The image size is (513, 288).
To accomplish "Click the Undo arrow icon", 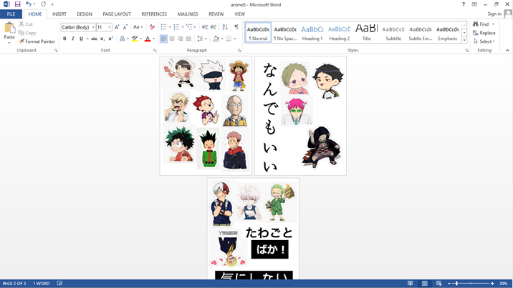I will tap(29, 4).
